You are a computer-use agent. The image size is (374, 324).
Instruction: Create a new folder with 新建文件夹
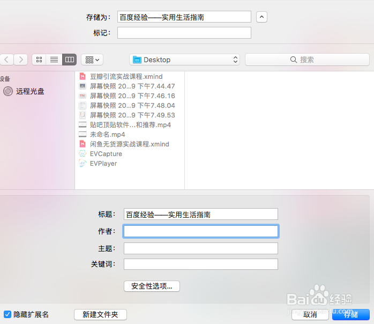coord(100,314)
